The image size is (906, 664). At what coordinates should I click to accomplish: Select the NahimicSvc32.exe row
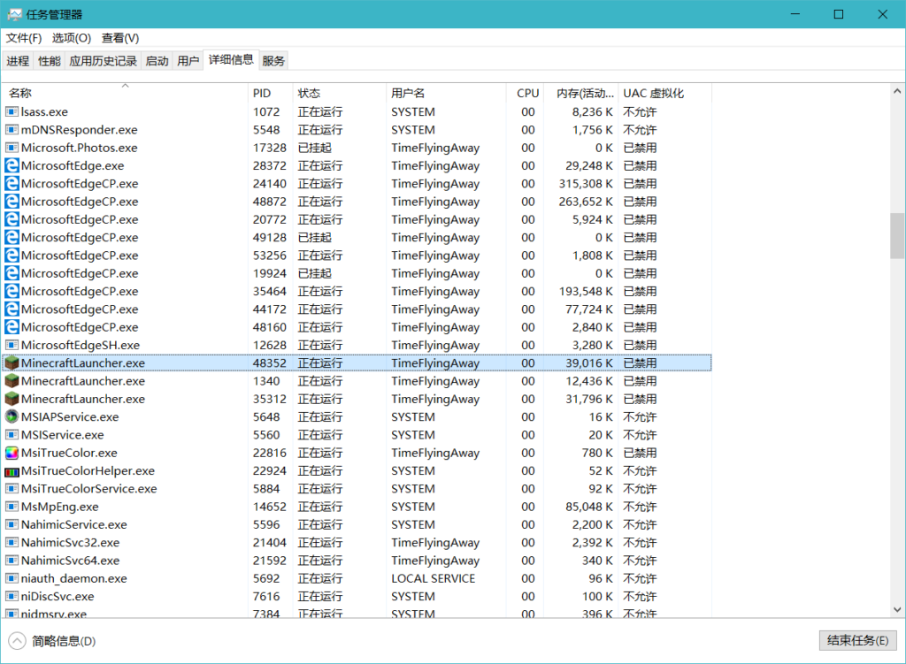coord(357,542)
